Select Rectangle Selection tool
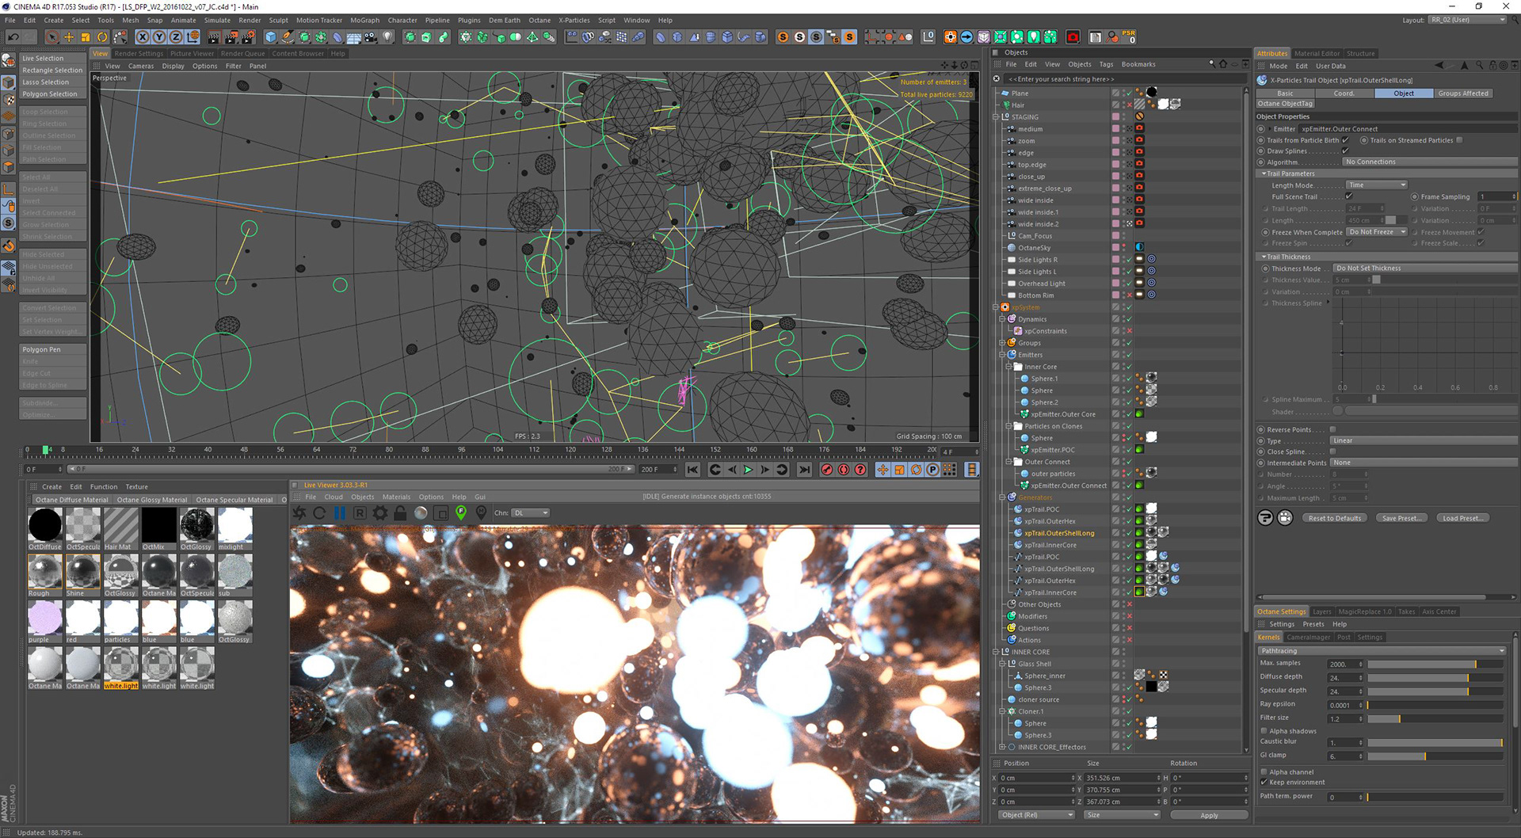Screen dimensions: 1521x838 click(x=53, y=70)
